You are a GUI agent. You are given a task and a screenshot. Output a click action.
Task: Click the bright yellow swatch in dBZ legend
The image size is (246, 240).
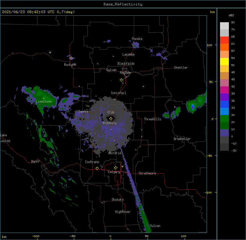tap(224, 61)
